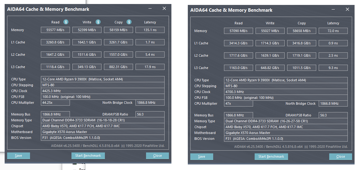362x170 pixels.
Task: Select CPU Clock value 4700.3 MHz
Action: [x=286, y=92]
